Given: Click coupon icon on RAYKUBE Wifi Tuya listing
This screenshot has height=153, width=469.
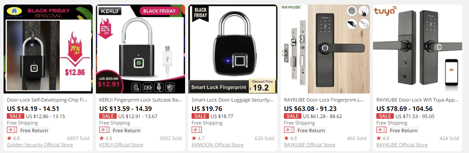Looking at the screenshot, I should 381,130.
